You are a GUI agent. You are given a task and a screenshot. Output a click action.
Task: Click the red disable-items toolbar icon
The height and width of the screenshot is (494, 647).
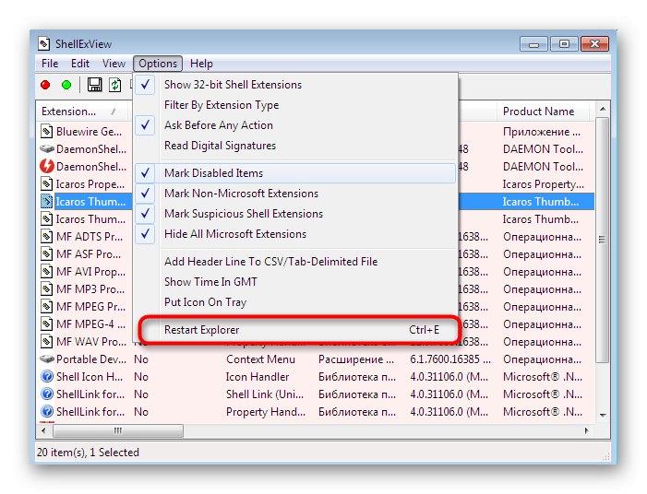[45, 85]
